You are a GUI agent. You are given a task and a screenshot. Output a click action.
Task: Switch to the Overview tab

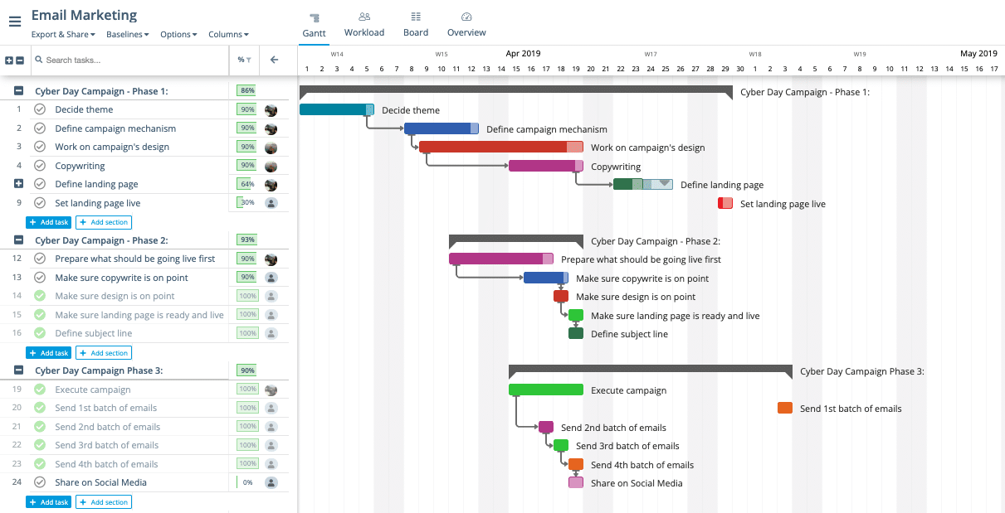pos(466,23)
